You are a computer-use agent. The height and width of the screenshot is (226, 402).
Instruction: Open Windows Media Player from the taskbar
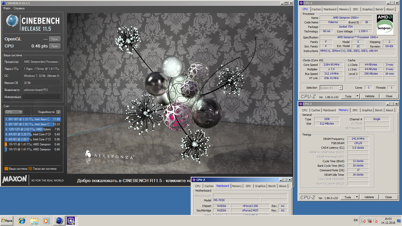(46, 221)
